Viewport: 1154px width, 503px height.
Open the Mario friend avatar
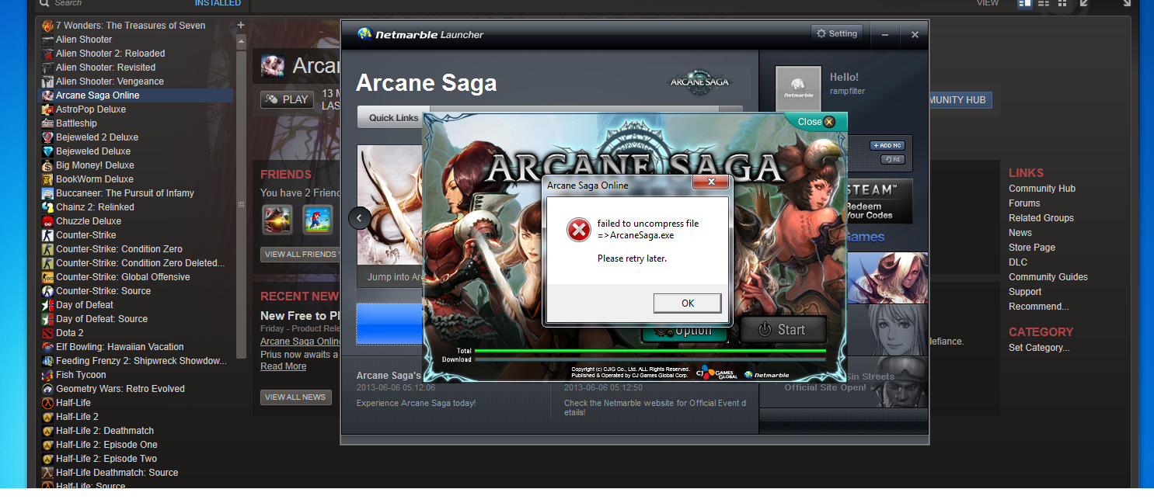(x=317, y=220)
